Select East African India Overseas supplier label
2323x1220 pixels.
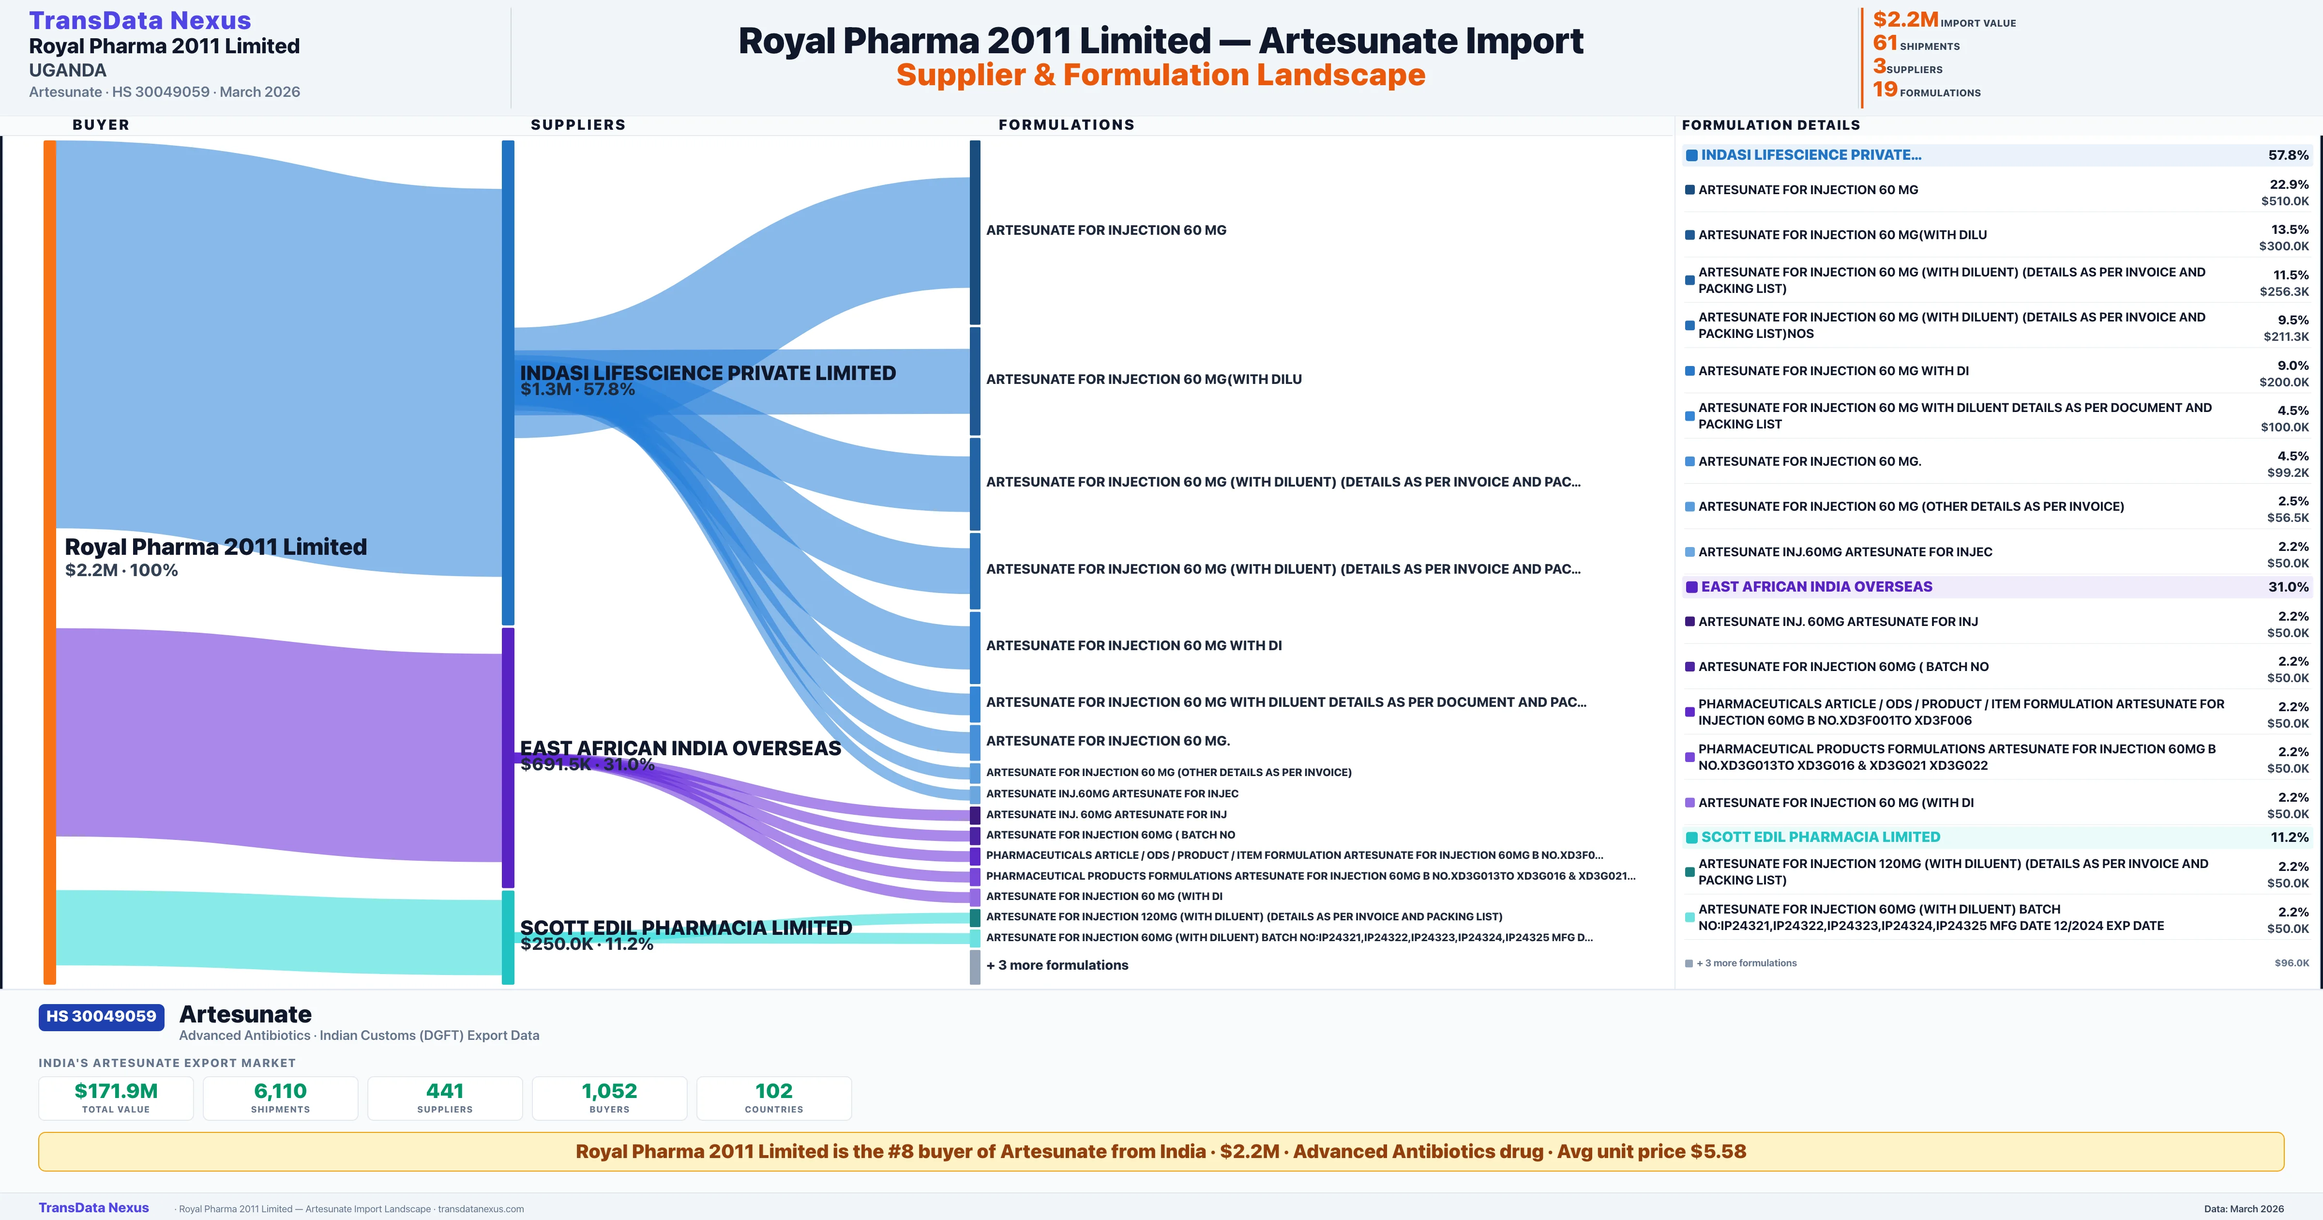click(x=680, y=748)
